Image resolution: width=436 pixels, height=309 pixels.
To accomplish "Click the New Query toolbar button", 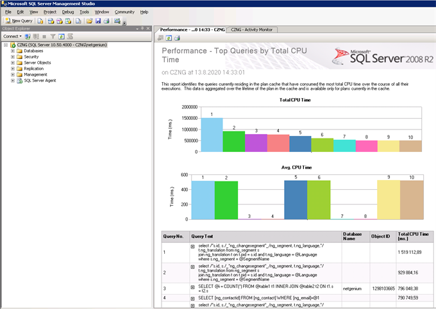I will coord(19,21).
